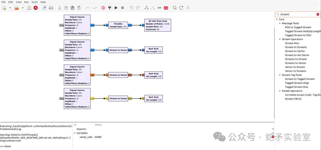Click the Enable block icon
Viewport: 321px width, 150px height.
147,8
